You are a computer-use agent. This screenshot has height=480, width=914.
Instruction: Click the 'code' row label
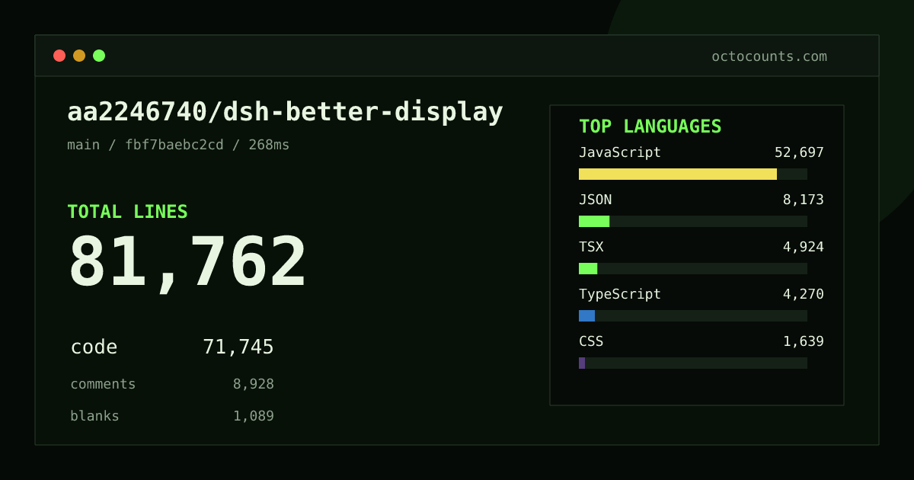click(94, 347)
